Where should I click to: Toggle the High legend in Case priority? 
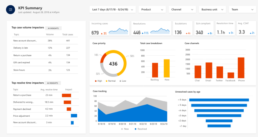(99, 81)
